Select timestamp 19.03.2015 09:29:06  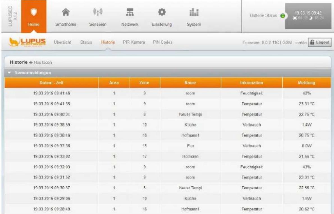52,199
